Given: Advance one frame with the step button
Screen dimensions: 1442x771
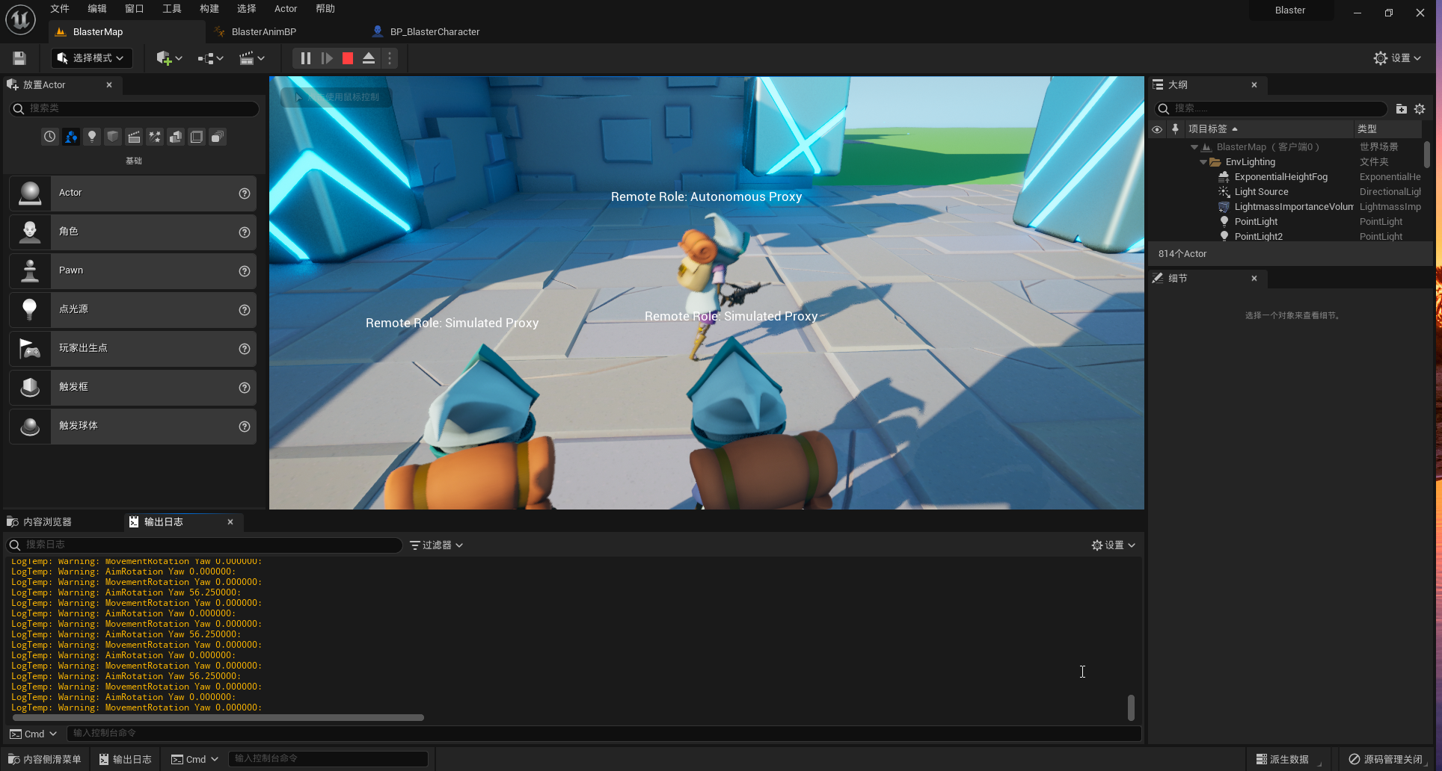Looking at the screenshot, I should point(327,58).
